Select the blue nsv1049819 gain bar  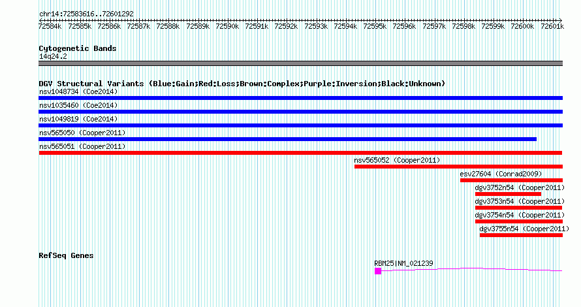click(300, 125)
